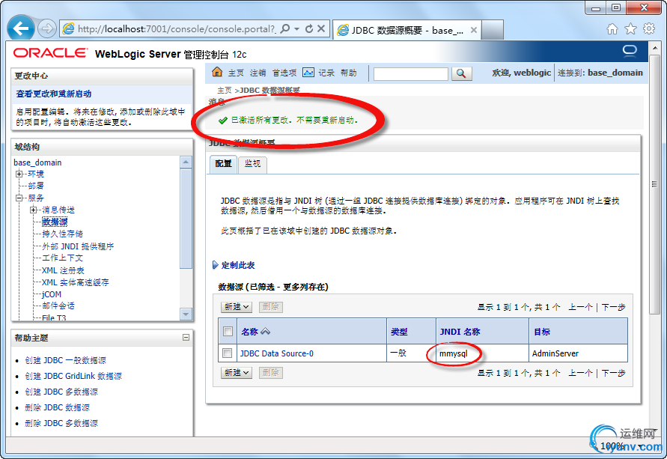Select jCOM tree item
The image size is (667, 459).
(52, 294)
